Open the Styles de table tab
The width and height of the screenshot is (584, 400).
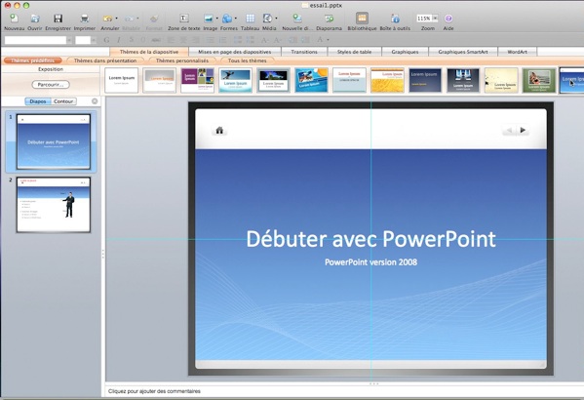tap(354, 52)
